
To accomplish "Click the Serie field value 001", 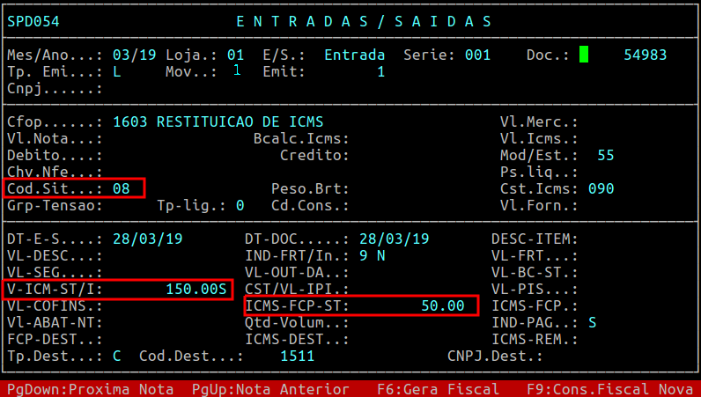I will [x=477, y=55].
